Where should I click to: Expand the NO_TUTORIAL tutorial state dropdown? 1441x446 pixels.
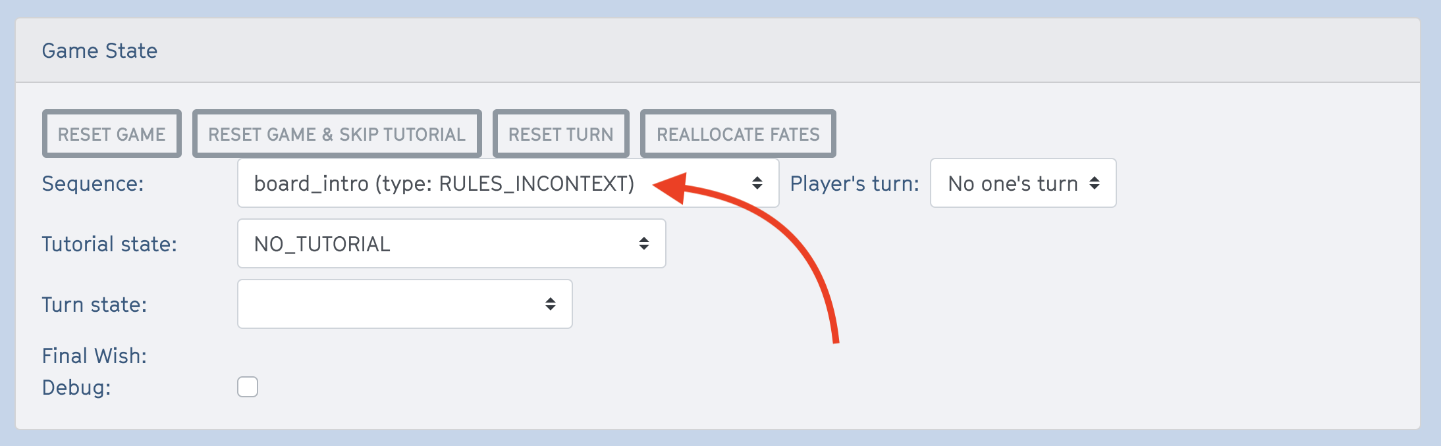click(x=452, y=243)
